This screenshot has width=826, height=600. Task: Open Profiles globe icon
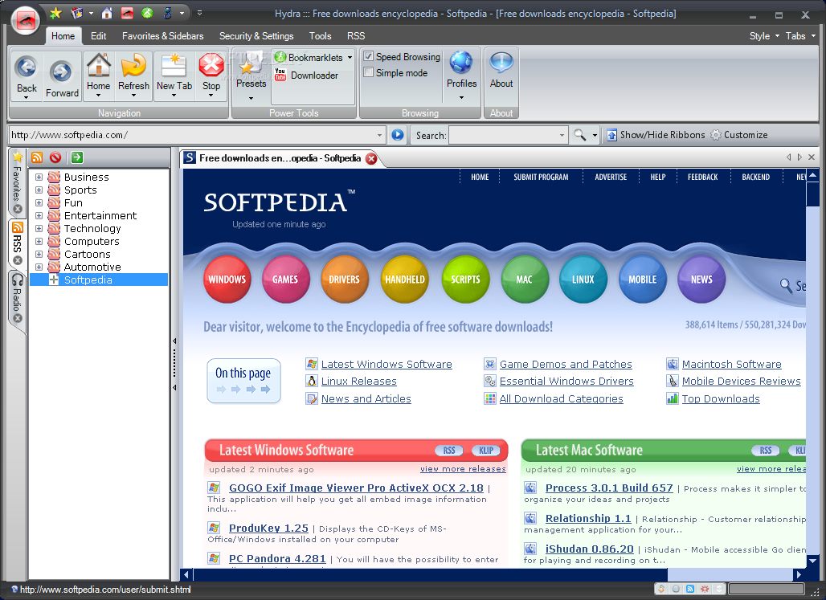[461, 63]
